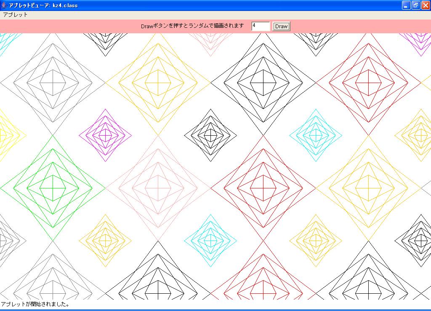The height and width of the screenshot is (311, 431).
Task: Select the fully visible small purple diamond
Action: click(105, 135)
